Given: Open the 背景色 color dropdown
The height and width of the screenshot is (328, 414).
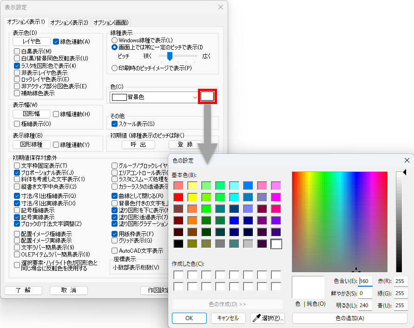Looking at the screenshot, I should tap(195, 97).
